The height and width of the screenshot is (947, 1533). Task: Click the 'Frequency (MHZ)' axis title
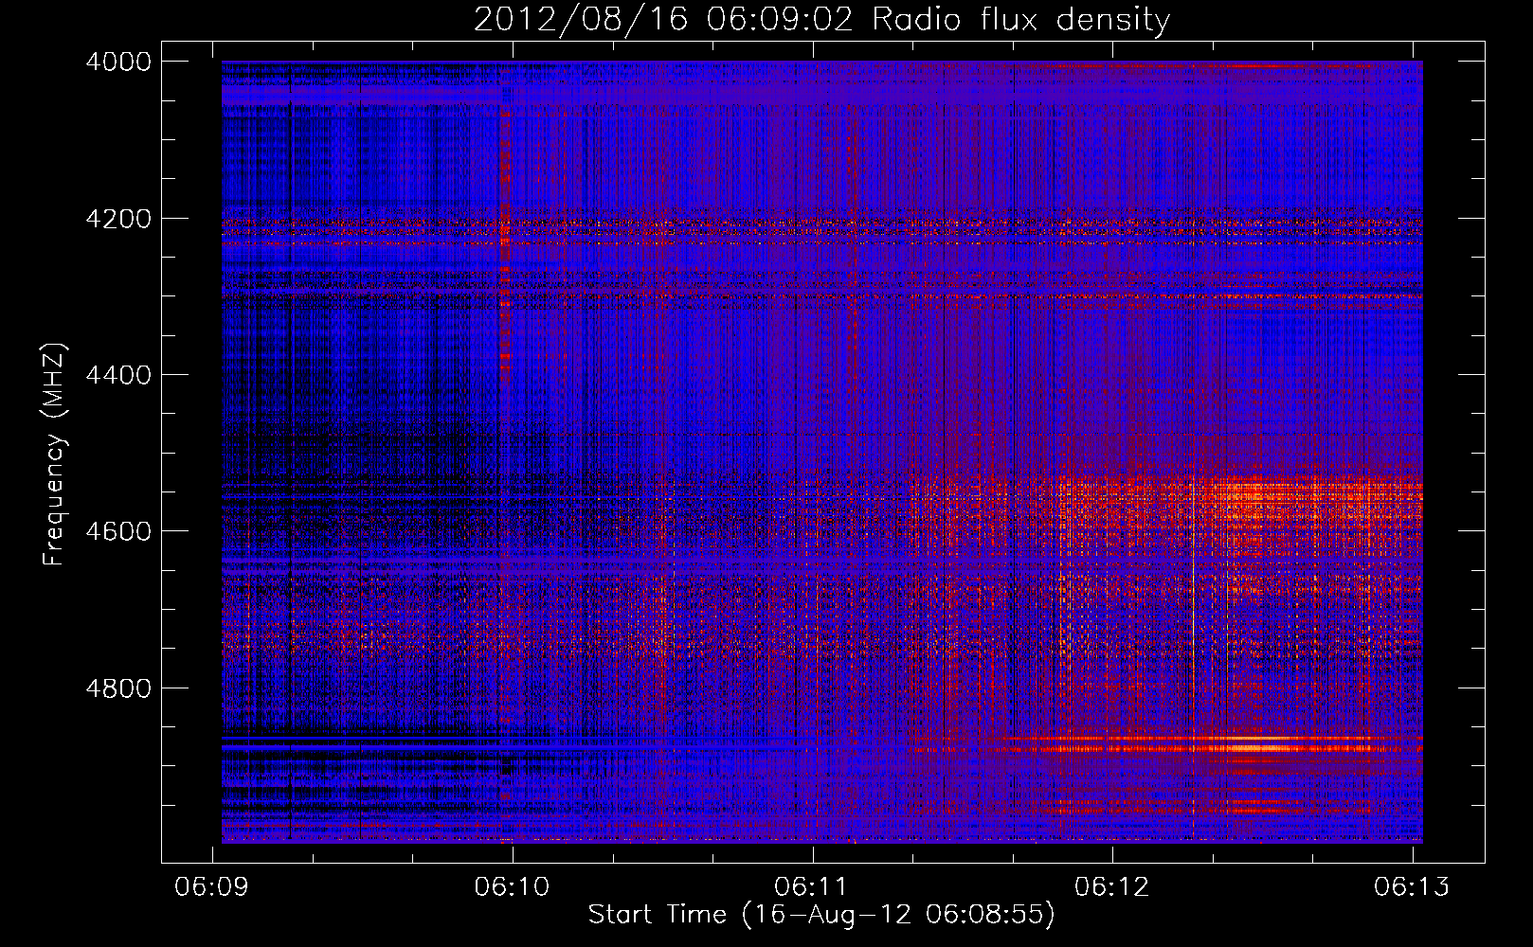[x=55, y=454]
